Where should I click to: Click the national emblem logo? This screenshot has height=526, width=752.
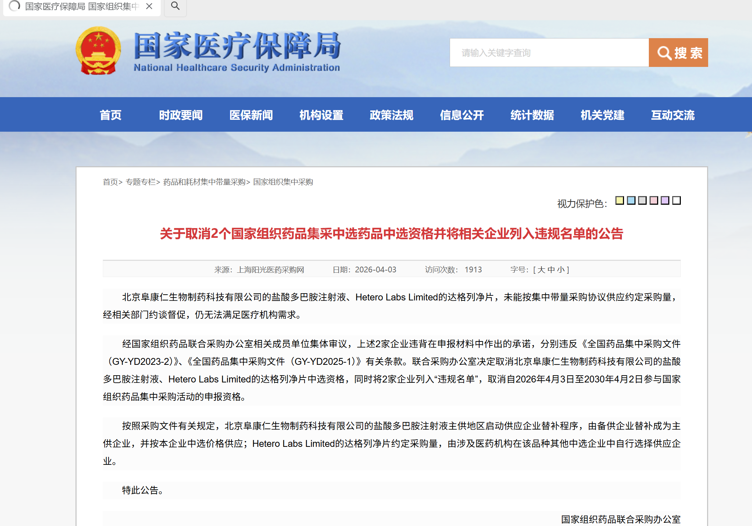point(98,51)
